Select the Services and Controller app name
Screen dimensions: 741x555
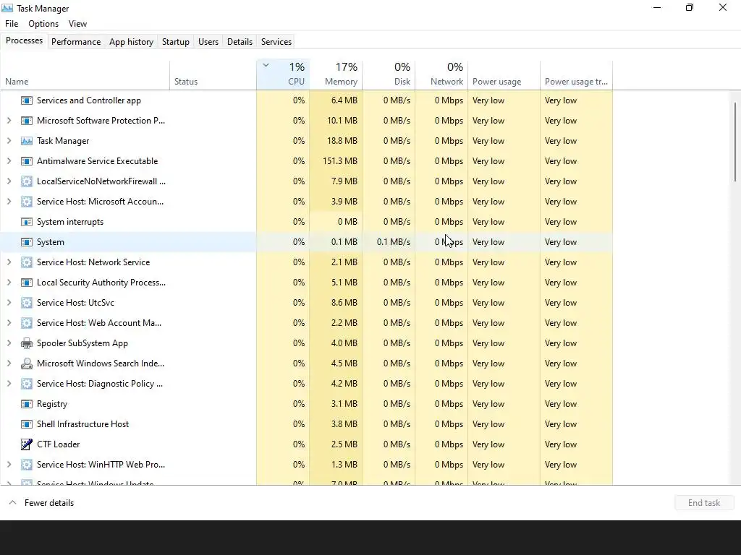click(x=89, y=100)
